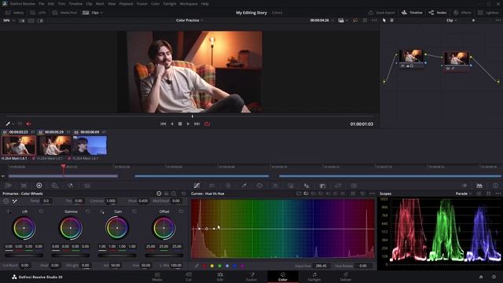Open the Blur palette
Screen dimensions: 503x283
click(307, 186)
